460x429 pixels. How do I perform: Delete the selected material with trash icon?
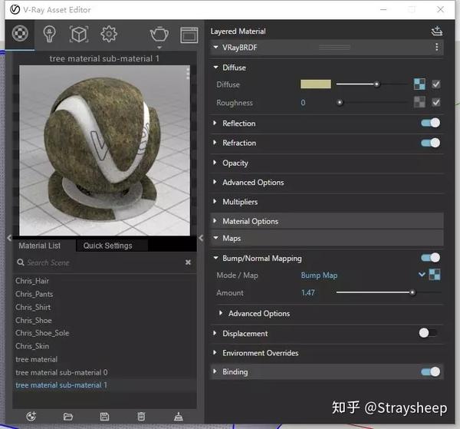coord(141,417)
